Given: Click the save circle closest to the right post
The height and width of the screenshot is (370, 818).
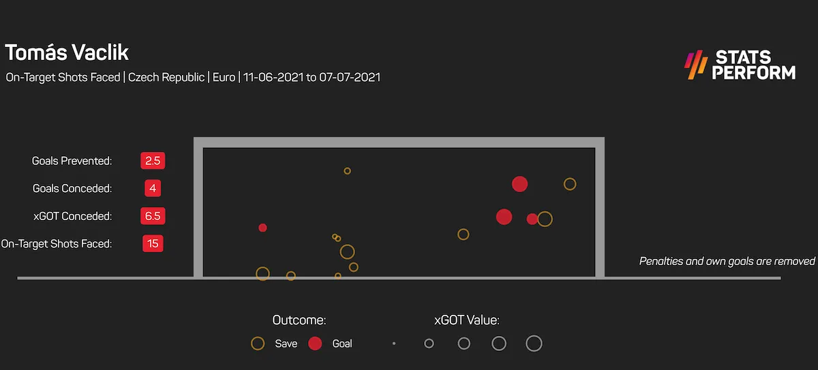Looking at the screenshot, I should tap(570, 184).
